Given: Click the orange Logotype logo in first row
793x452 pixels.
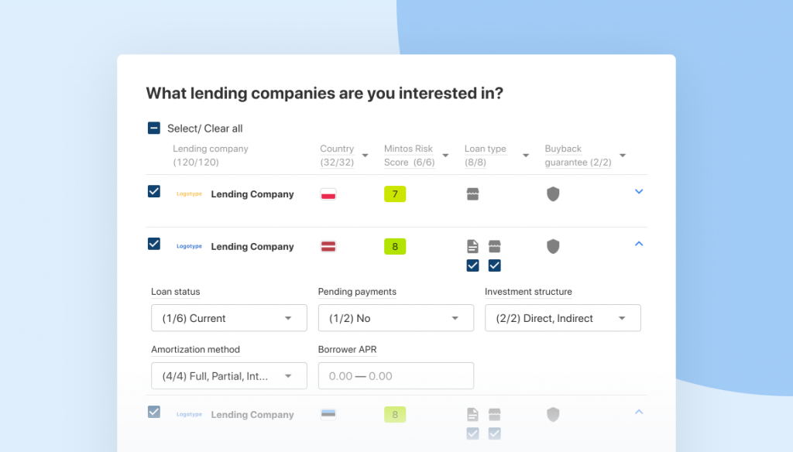Looking at the screenshot, I should pyautogui.click(x=189, y=194).
